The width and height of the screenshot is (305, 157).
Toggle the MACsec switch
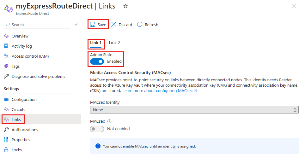click(x=97, y=129)
